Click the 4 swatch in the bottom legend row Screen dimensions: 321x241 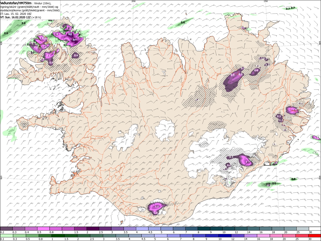(x=135, y=236)
